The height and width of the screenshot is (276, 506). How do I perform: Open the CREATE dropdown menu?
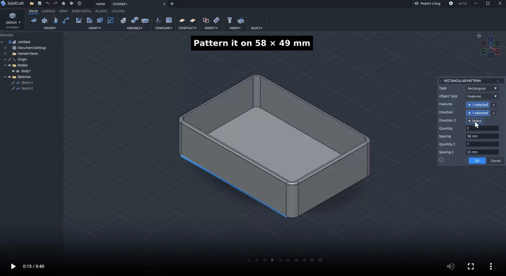tap(50, 28)
